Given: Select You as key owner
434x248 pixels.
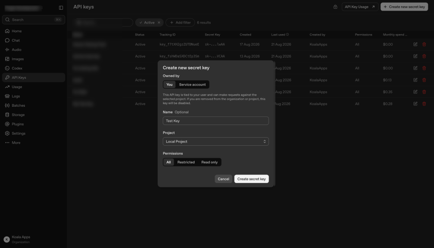Looking at the screenshot, I should 169,85.
